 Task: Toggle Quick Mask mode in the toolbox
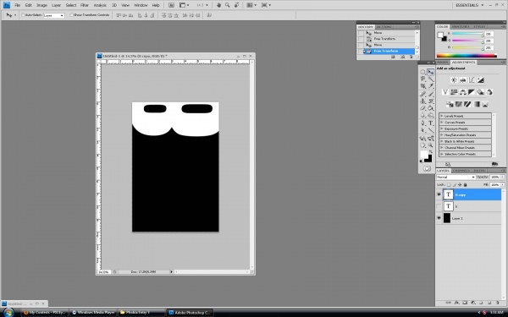click(x=427, y=168)
